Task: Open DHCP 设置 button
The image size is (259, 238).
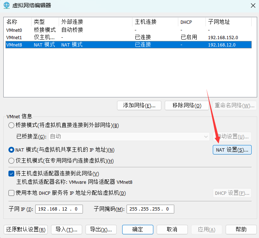Action: (232, 193)
